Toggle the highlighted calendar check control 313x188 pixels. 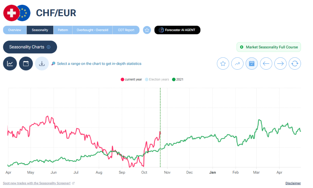(x=252, y=64)
